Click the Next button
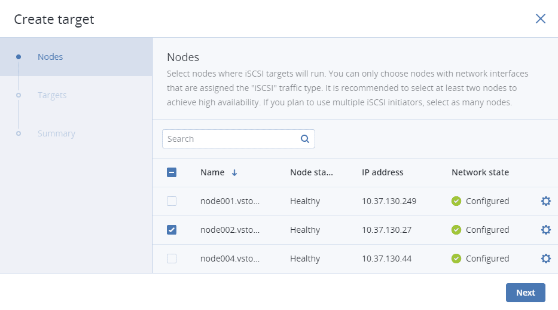Image resolution: width=558 pixels, height=310 pixels. 525,293
